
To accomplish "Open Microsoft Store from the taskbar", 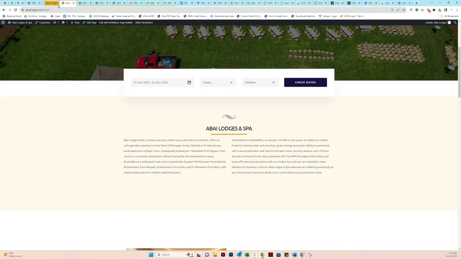I will [278, 255].
